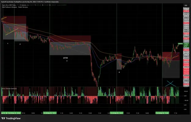Screen dimensions: 191x122
Task: Click the green date marker ending 16:48
Action: pyautogui.click(x=162, y=113)
